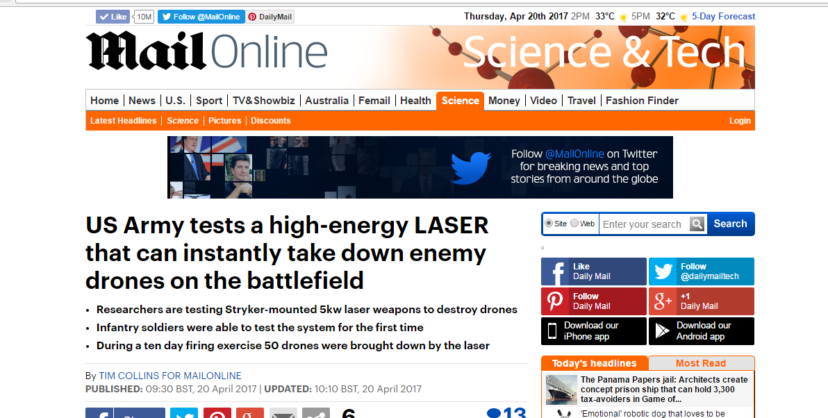The image size is (828, 418).
Task: Click the bullet about 50 drones brought down
Action: (x=293, y=346)
